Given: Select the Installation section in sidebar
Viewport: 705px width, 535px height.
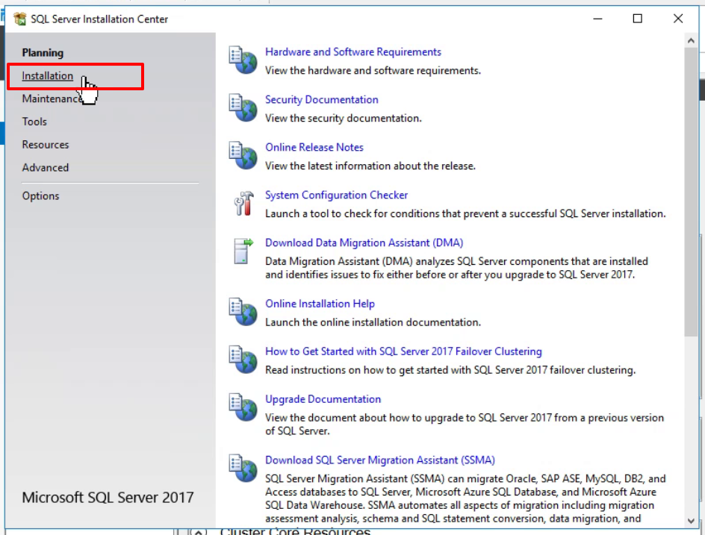Looking at the screenshot, I should 47,76.
